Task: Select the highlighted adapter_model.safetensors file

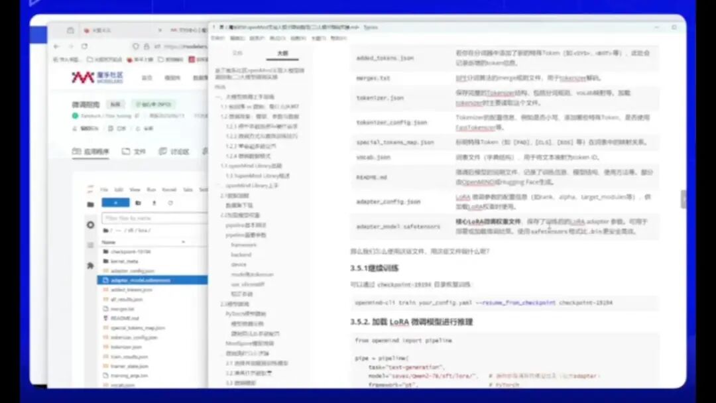Action: coord(152,280)
